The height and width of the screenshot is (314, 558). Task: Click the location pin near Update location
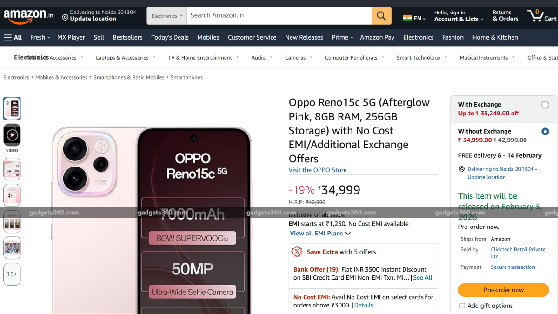click(x=65, y=19)
